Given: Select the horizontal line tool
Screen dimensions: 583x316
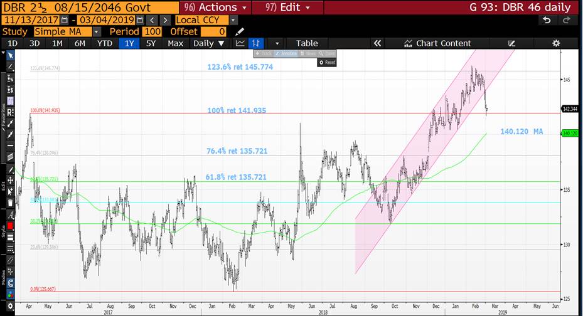Looking at the screenshot, I should click(11, 145).
